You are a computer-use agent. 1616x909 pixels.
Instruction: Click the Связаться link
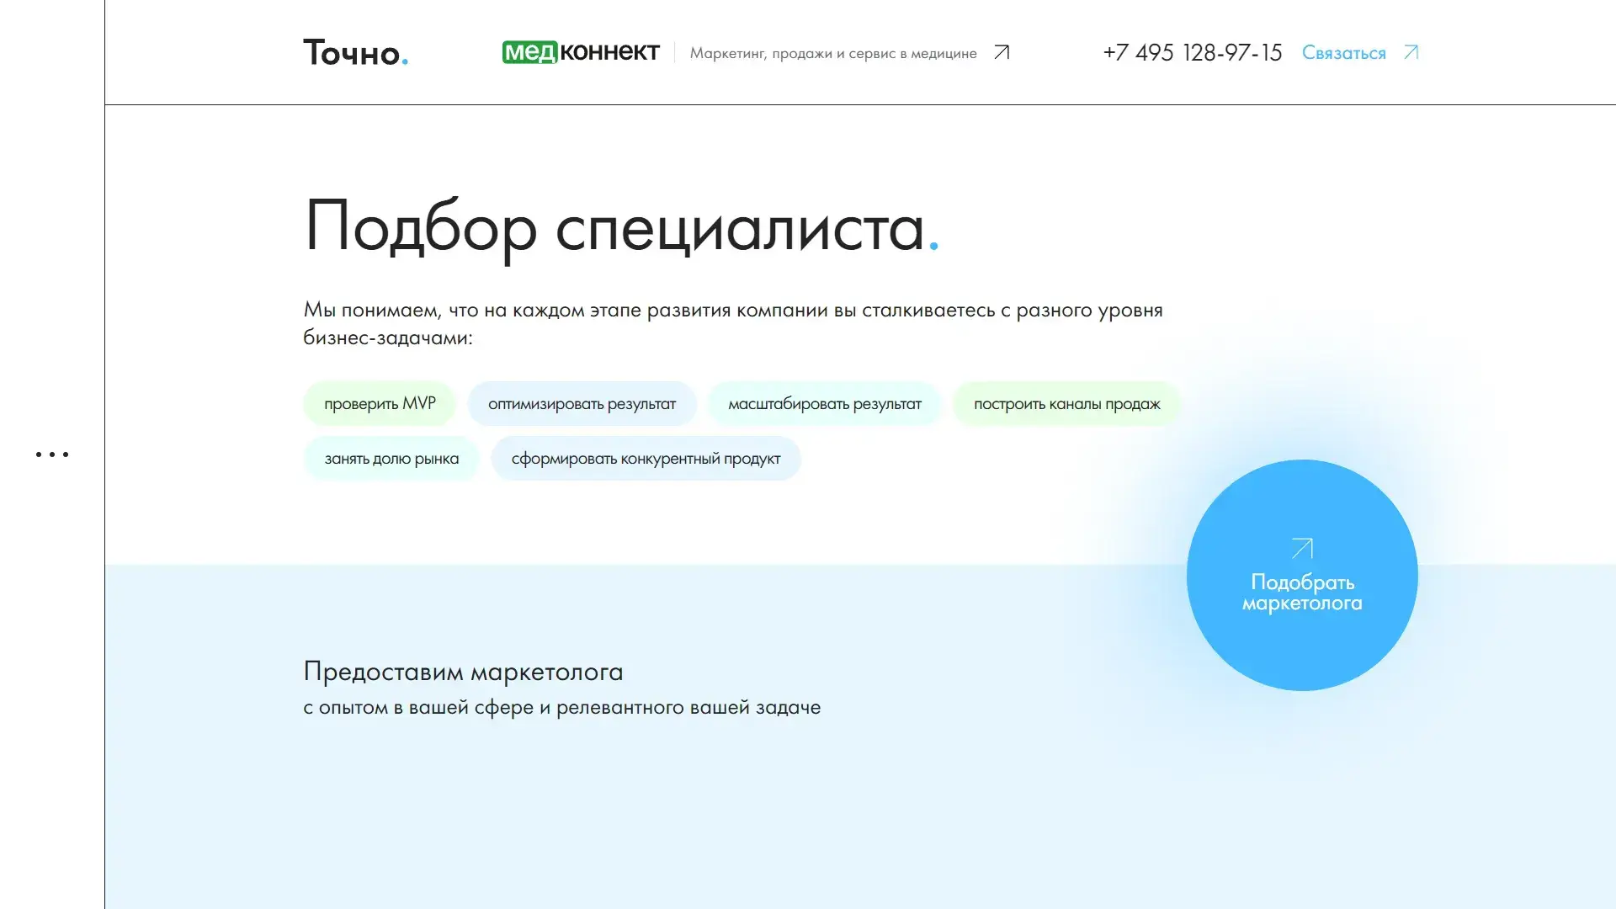point(1344,52)
